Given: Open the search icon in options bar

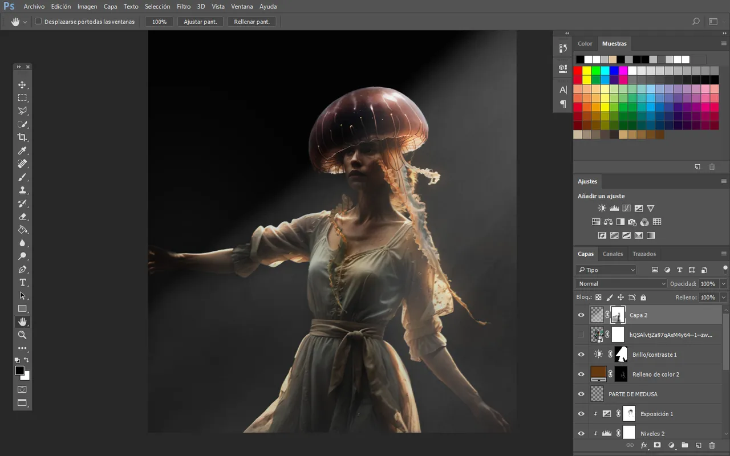Looking at the screenshot, I should pyautogui.click(x=696, y=22).
